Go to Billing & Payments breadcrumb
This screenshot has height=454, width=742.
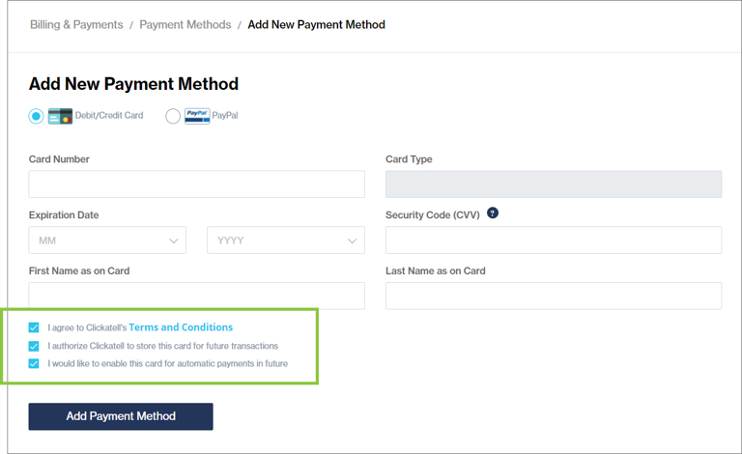(x=76, y=24)
